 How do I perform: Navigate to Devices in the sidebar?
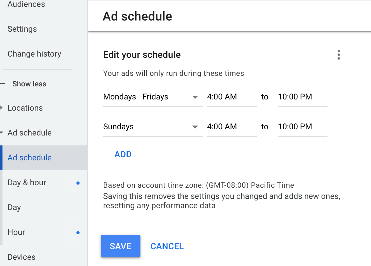tap(21, 257)
